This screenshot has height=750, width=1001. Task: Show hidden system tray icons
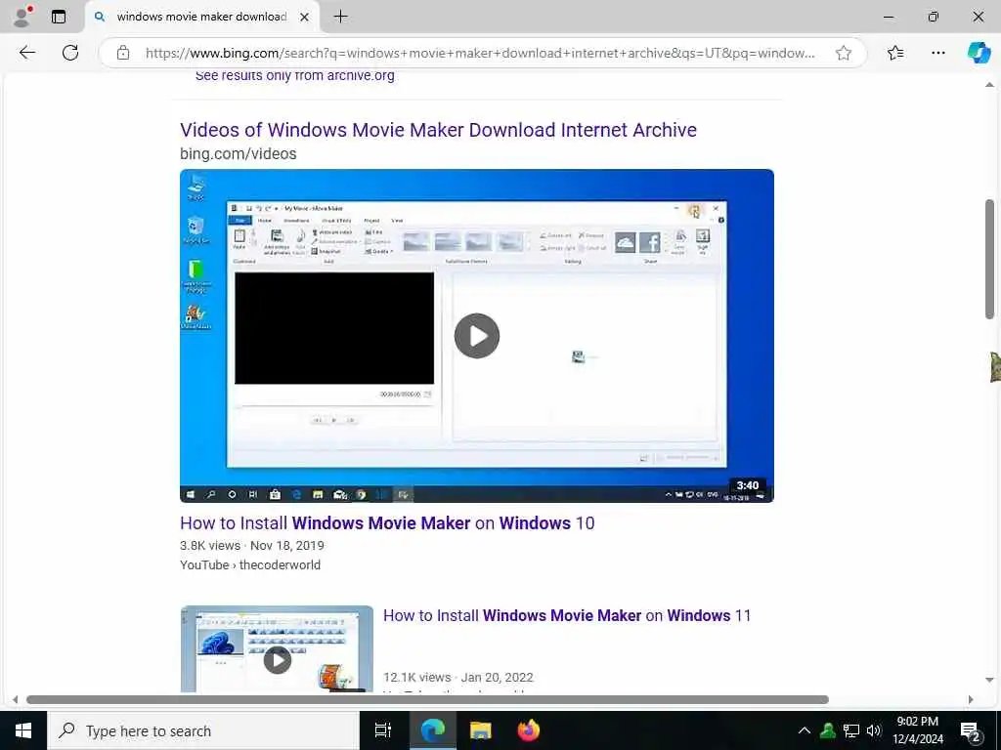click(805, 730)
